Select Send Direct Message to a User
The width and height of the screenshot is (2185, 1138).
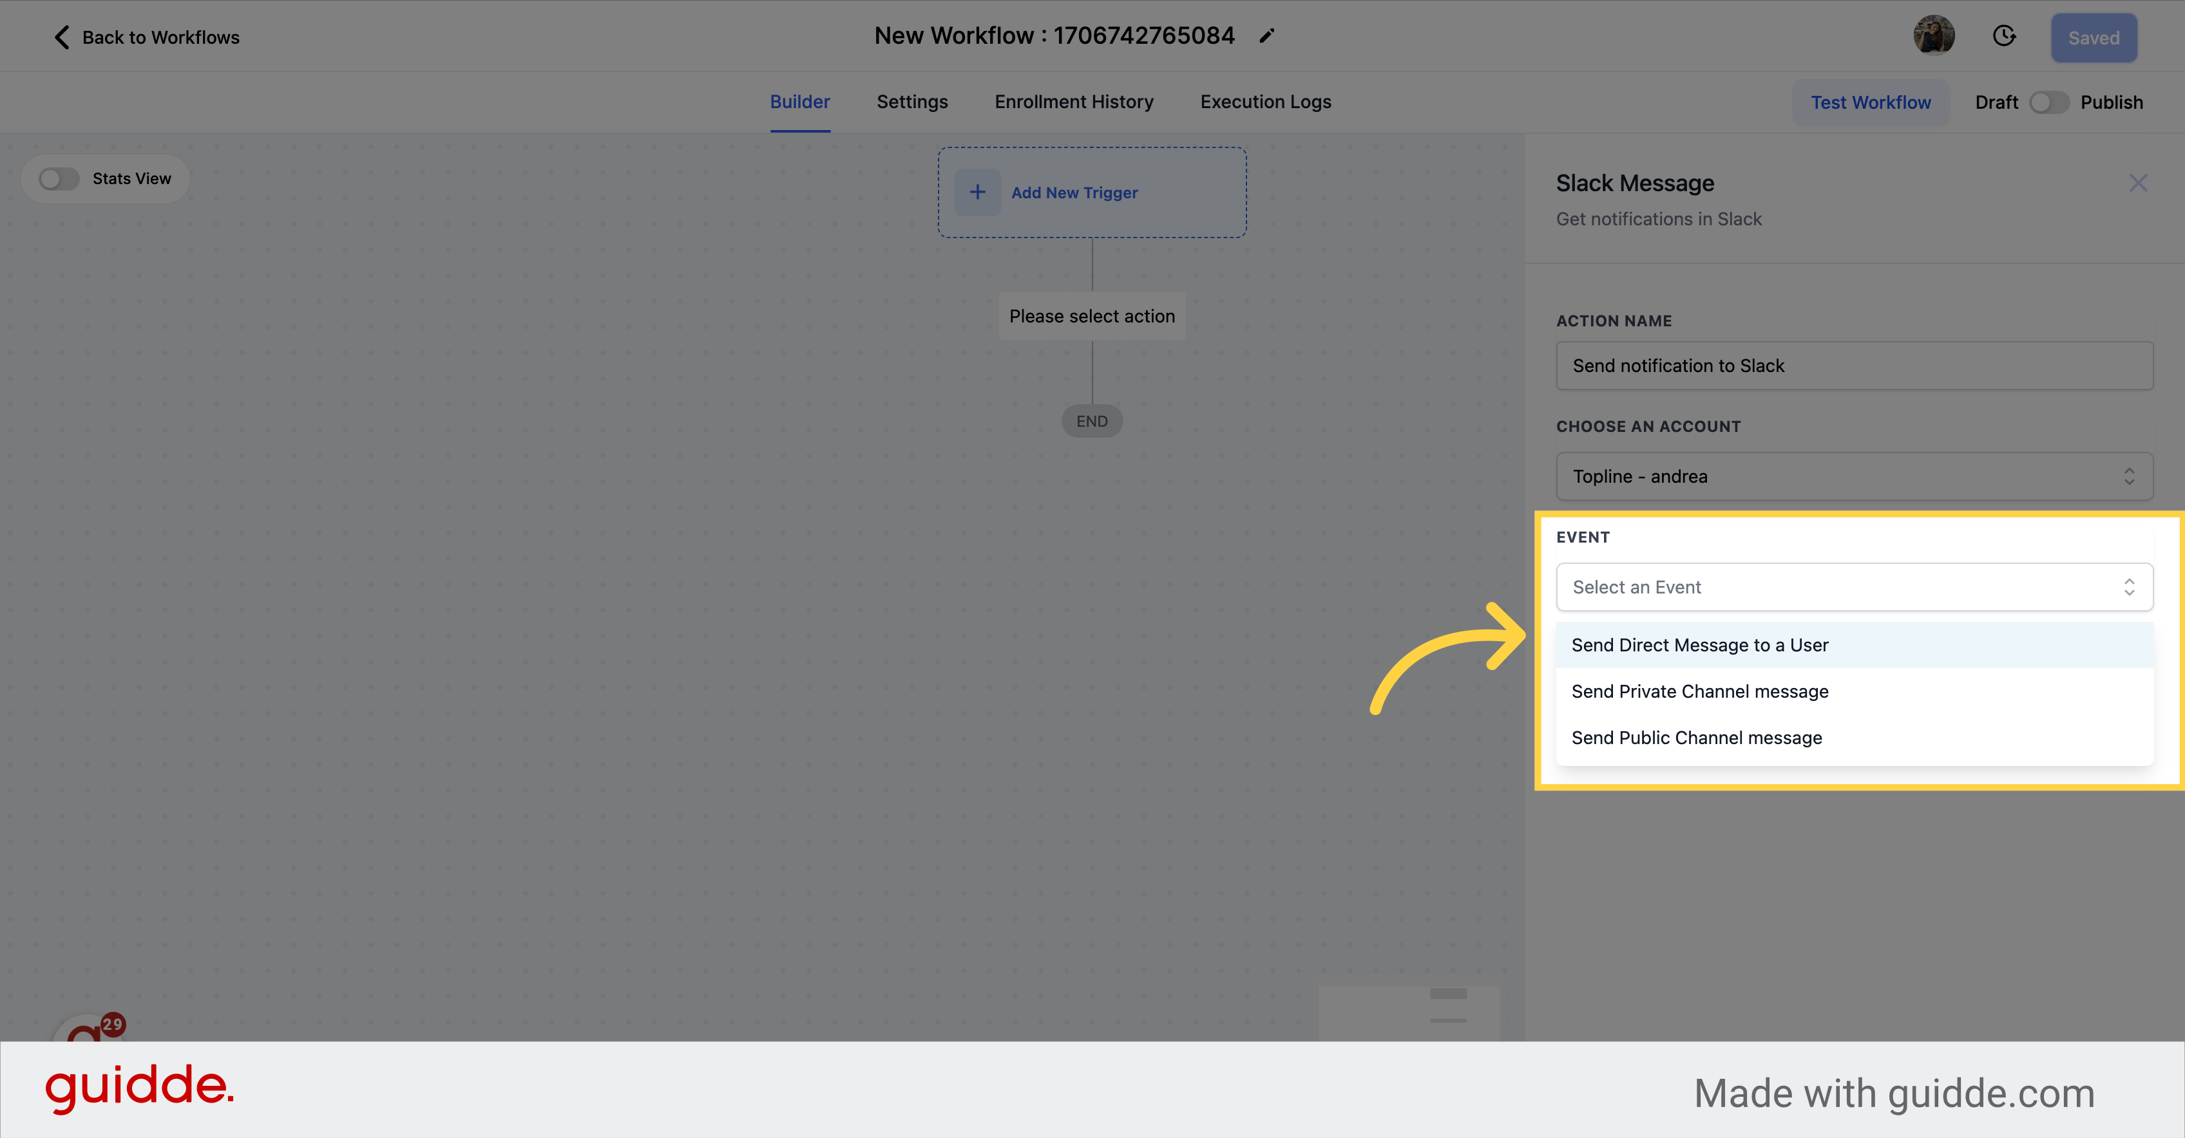1854,645
